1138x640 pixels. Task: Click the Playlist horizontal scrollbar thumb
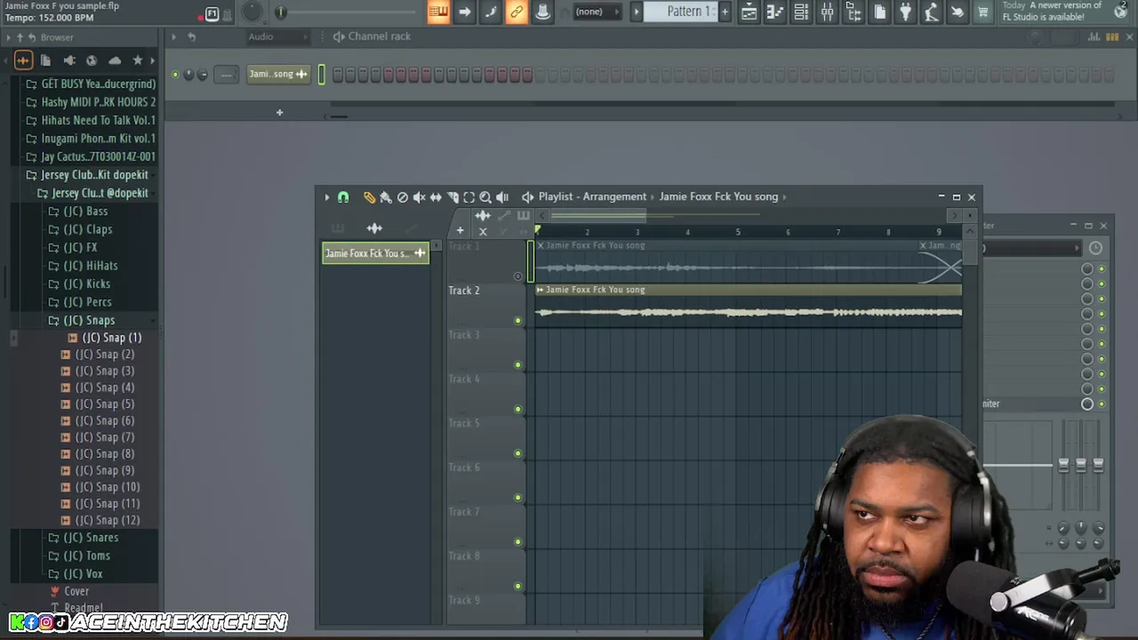(598, 215)
